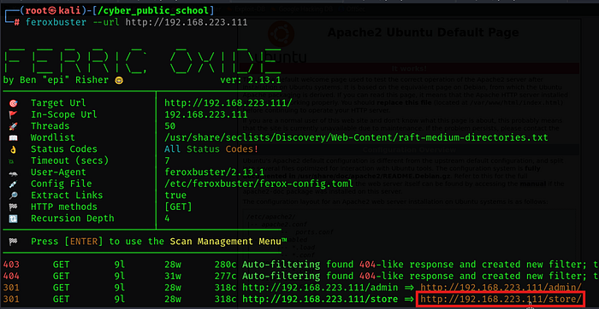Image resolution: width=599 pixels, height=309 pixels.
Task: Click the /etc/feroxbuster/ferox-config.toml path
Action: [x=258, y=184]
